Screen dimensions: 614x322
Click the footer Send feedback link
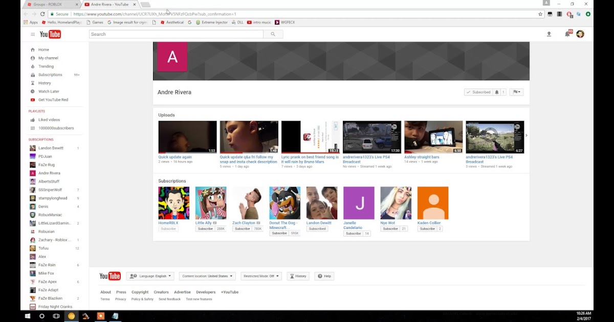[x=169, y=300]
